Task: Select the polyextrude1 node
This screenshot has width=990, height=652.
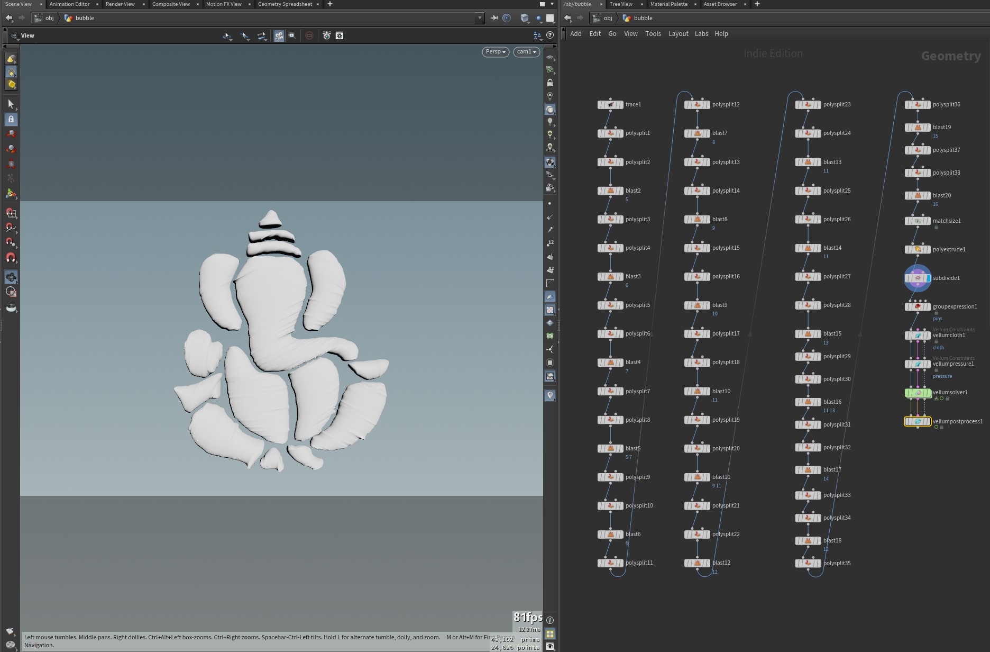Action: coord(918,249)
